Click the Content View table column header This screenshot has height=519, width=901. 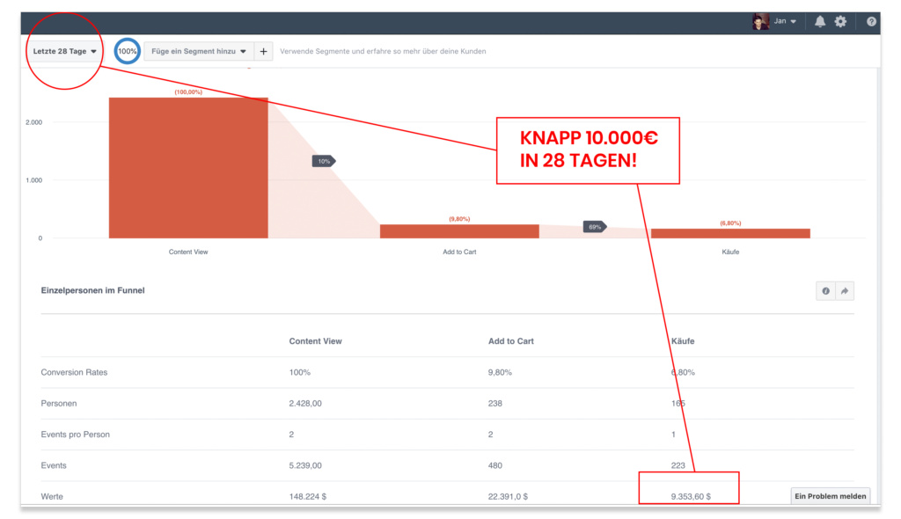click(x=316, y=340)
